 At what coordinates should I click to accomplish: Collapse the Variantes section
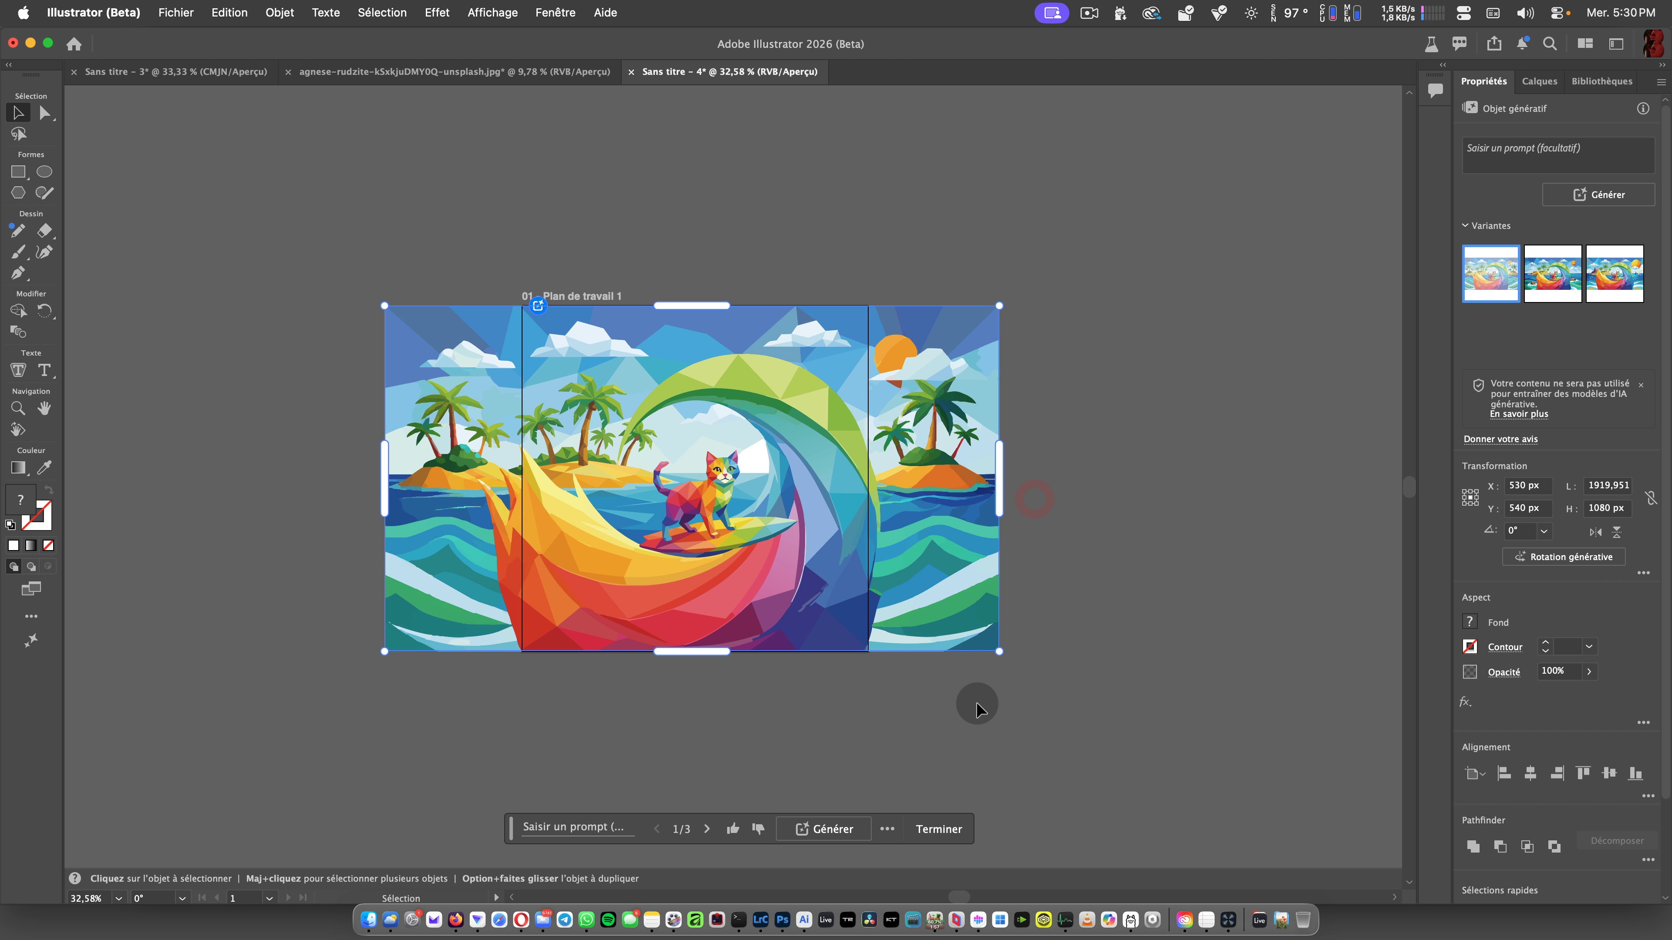click(x=1465, y=226)
